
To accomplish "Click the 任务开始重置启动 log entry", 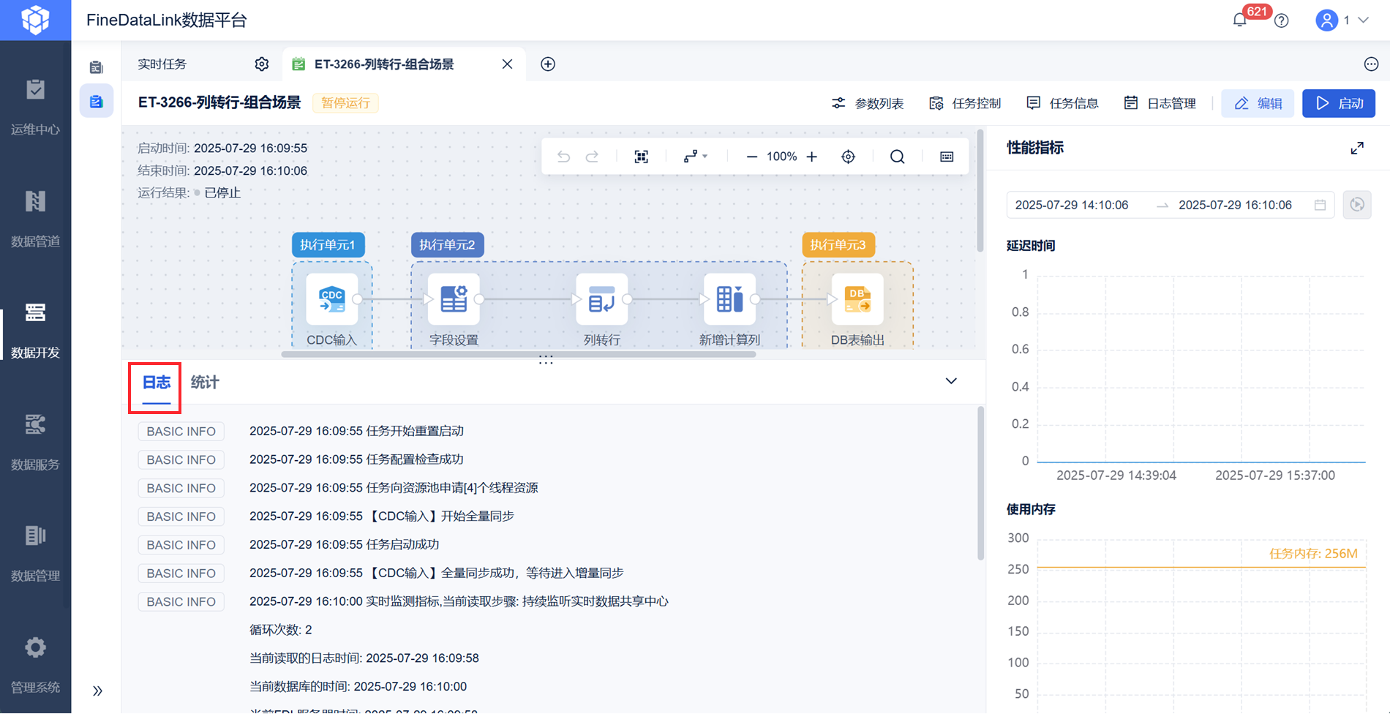I will [357, 431].
